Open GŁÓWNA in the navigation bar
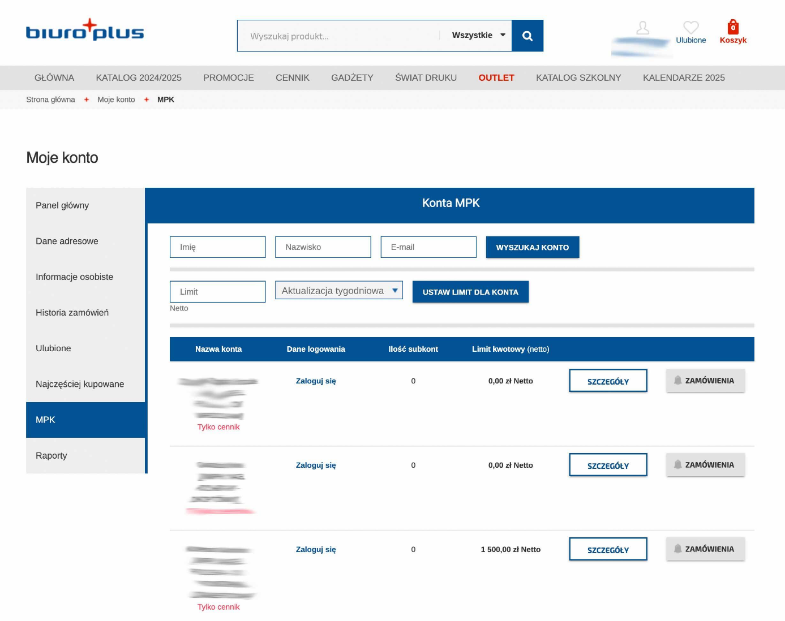 tap(54, 77)
